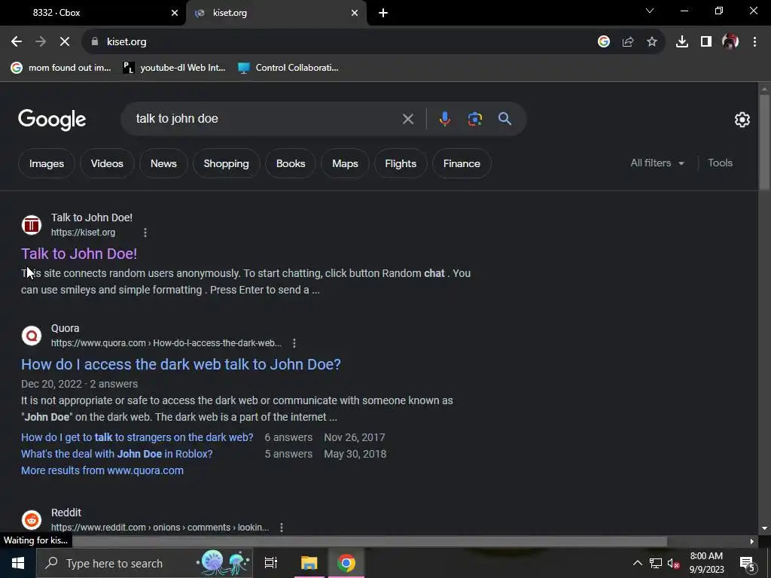The height and width of the screenshot is (578, 771).
Task: Open options for the kiset.org result
Action: tap(145, 233)
